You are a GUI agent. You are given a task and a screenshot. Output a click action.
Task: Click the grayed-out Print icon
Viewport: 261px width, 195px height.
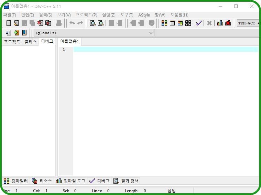point(58,23)
